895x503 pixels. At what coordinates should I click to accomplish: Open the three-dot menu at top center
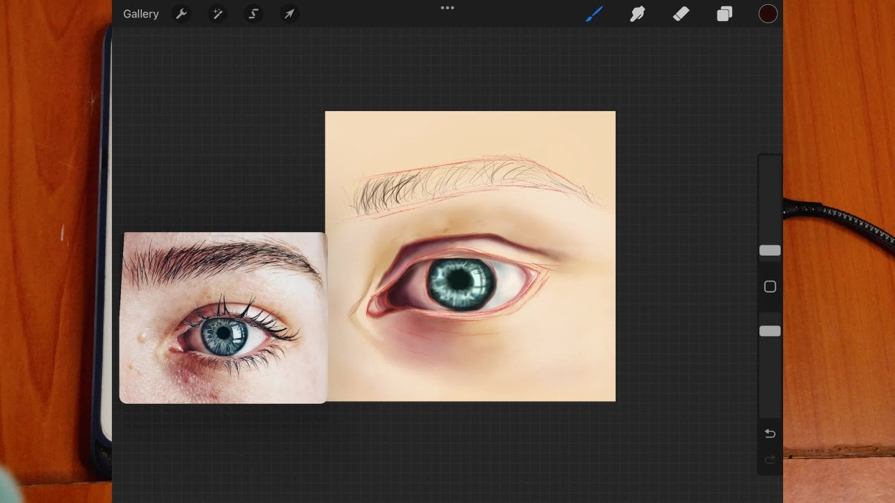(x=447, y=8)
